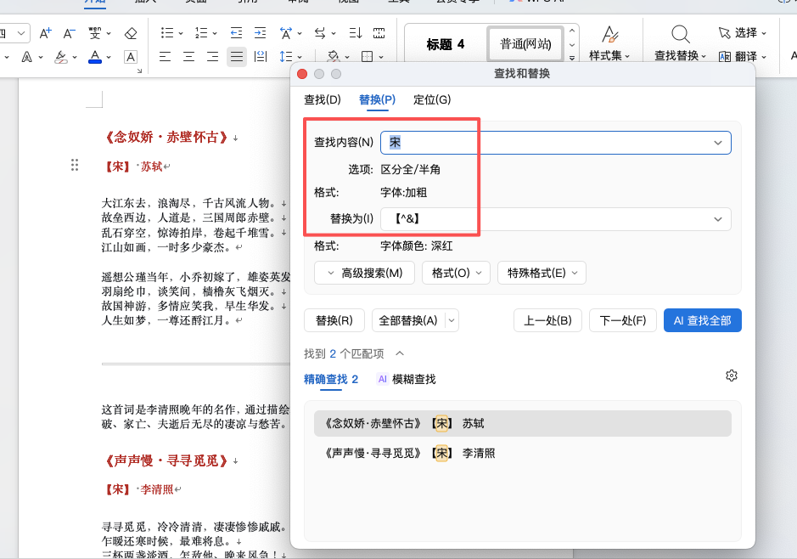Align text left
The height and width of the screenshot is (559, 797).
point(165,56)
